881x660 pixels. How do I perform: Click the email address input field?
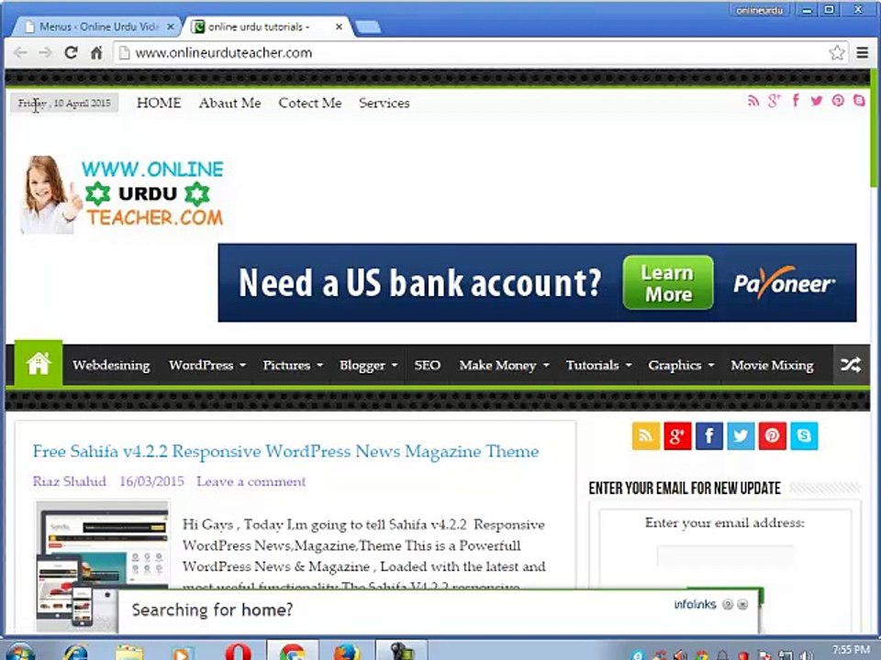tap(725, 557)
